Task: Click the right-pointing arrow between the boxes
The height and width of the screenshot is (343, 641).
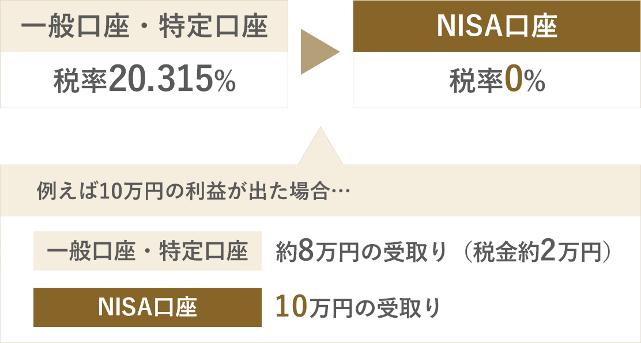Action: point(319,54)
